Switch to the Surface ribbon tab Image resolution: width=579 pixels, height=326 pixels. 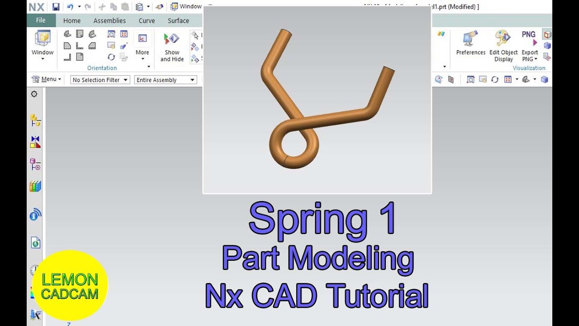coord(178,20)
